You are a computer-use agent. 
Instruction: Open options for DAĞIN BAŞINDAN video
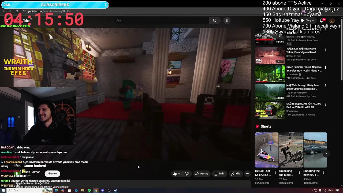pyautogui.click(x=325, y=104)
